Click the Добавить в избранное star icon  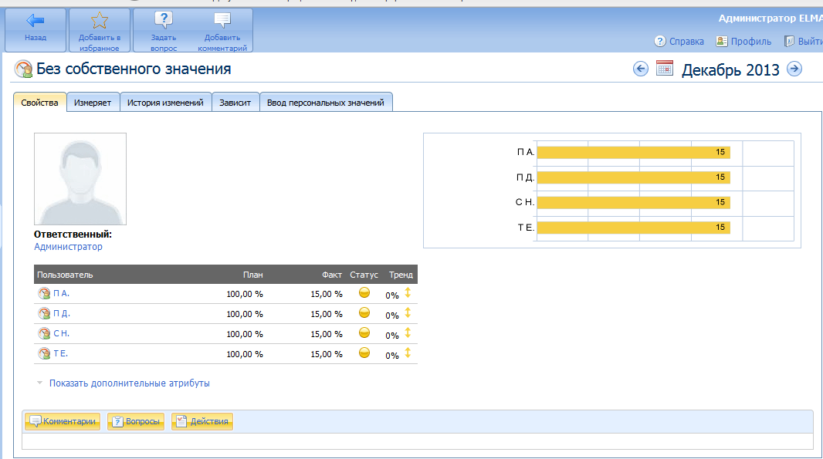[99, 22]
